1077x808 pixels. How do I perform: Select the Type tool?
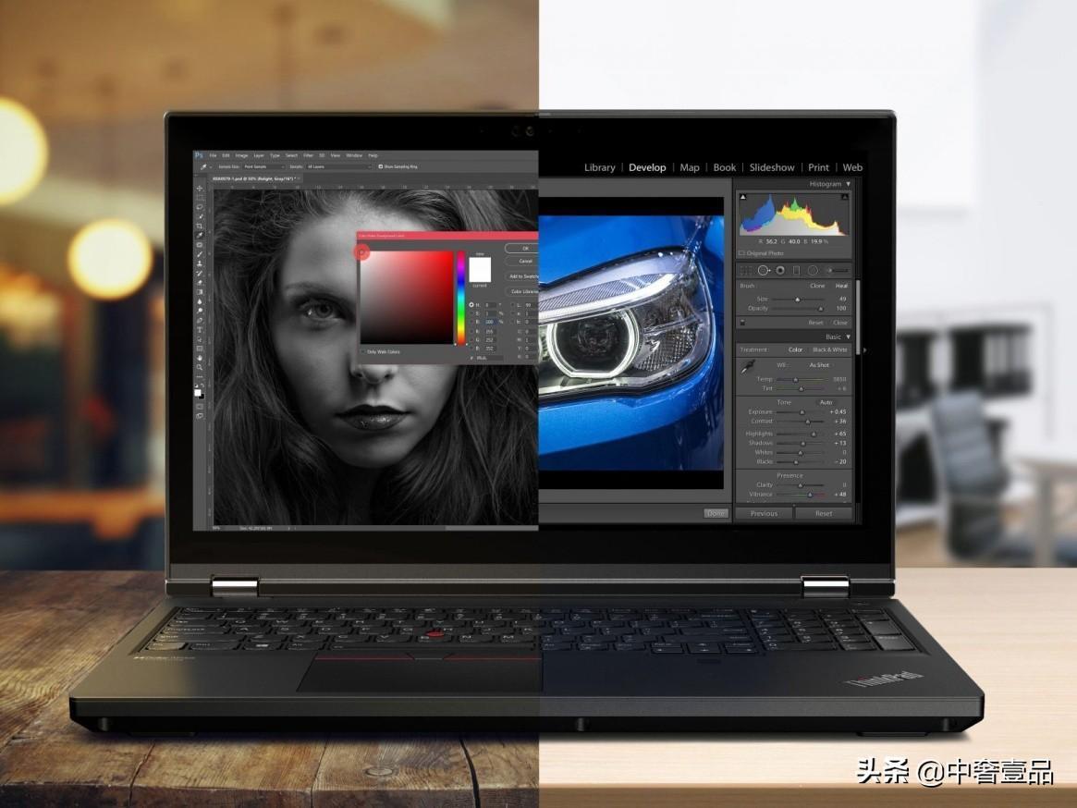pyautogui.click(x=201, y=329)
